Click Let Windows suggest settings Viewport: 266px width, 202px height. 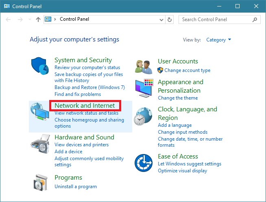click(x=190, y=164)
